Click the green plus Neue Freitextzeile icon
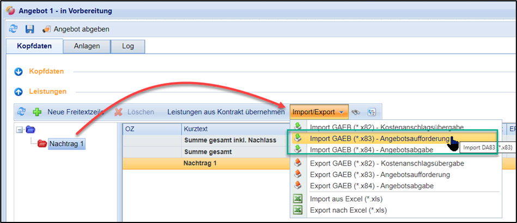Image resolution: width=517 pixels, height=223 pixels. click(x=37, y=112)
